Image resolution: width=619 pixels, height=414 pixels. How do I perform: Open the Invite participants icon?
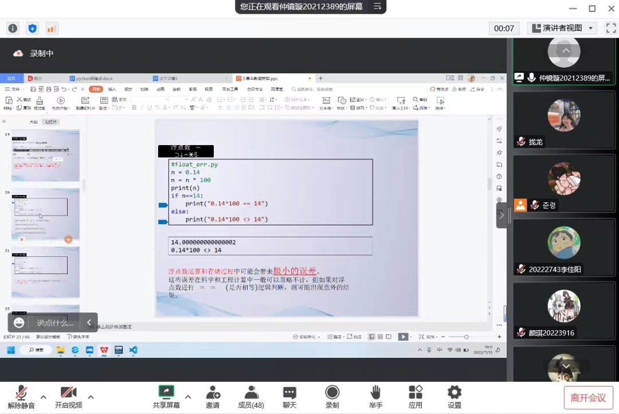click(x=213, y=397)
